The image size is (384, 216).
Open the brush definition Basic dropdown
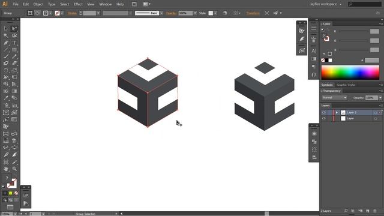tap(161, 13)
